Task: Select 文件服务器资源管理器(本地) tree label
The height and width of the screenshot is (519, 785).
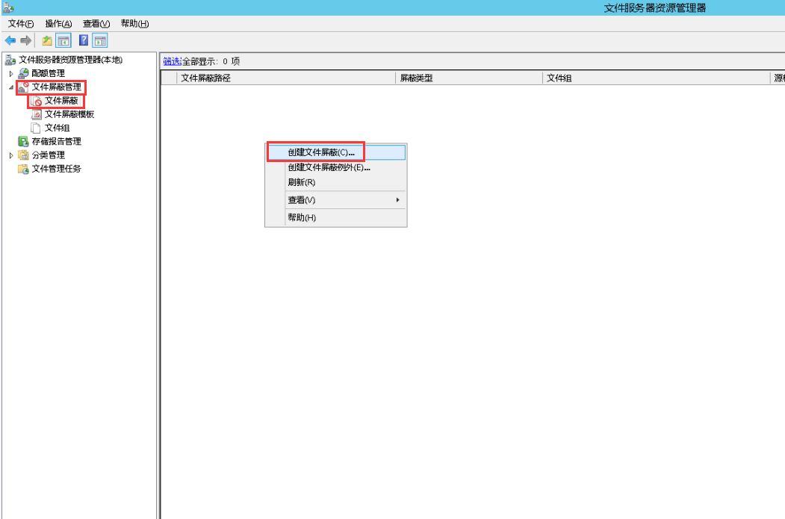Action: [71, 60]
